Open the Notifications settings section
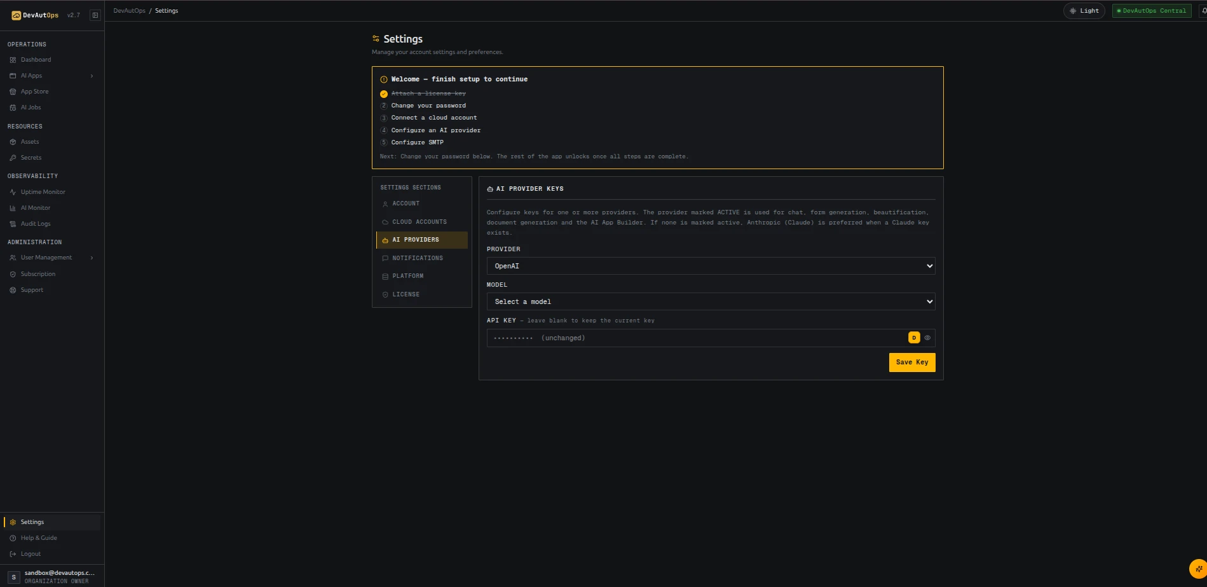The height and width of the screenshot is (587, 1207). coord(422,258)
